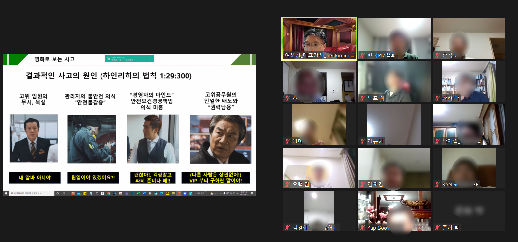518x242 pixels.
Task: Click heading '고위공무원의 안일한 태도와 권력남용'
Action: [x=221, y=101]
